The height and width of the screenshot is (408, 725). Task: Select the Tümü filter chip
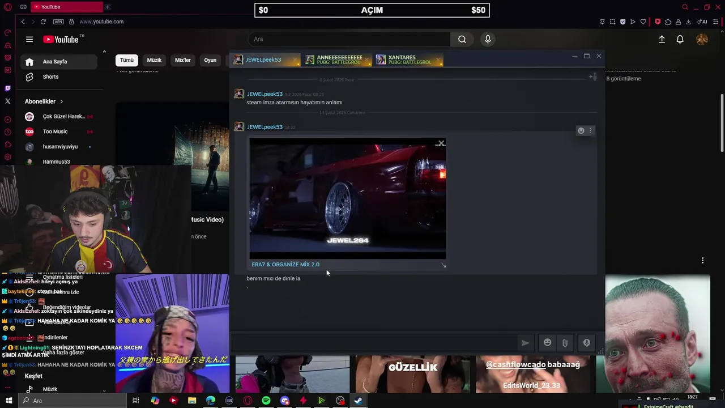point(127,60)
